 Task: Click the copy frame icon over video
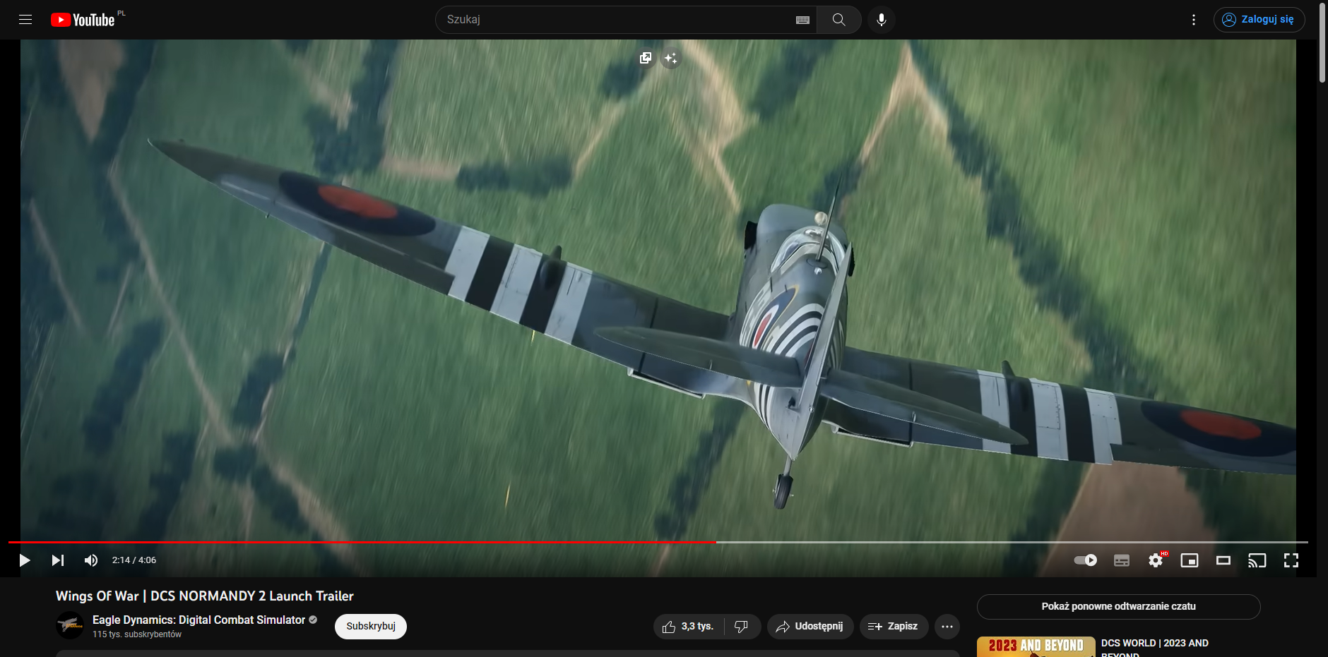point(645,58)
